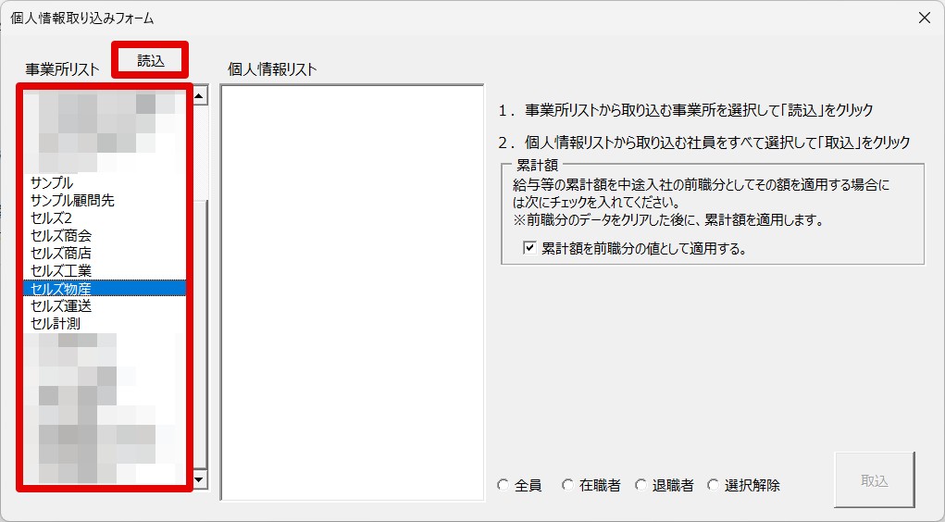The width and height of the screenshot is (945, 522).
Task: Choose セルズ運送 from office list
Action: (61, 306)
